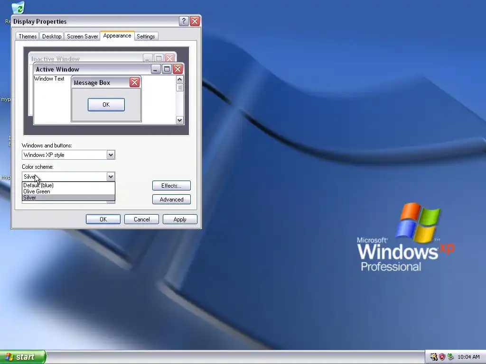
Task: Confirm with the dialog's OK button
Action: coord(103,219)
